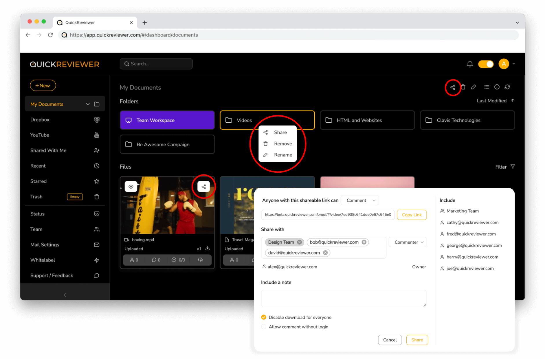
Task: Enable Allow comment without login
Action: pos(264,327)
